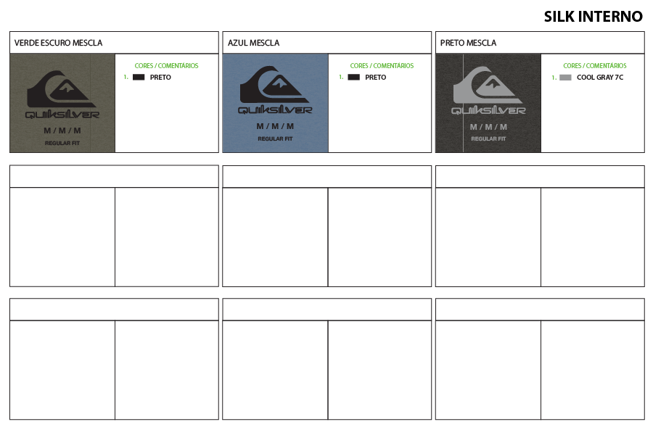Image resolution: width=653 pixels, height=435 pixels.
Task: Click the COOL GRAY 7C label
Action: (600, 78)
